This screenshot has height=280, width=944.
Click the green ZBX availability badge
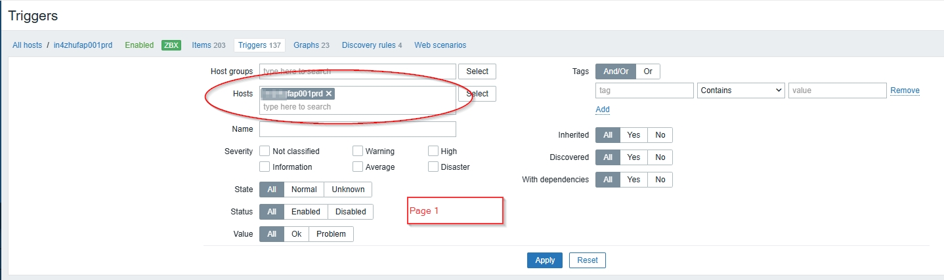(171, 45)
